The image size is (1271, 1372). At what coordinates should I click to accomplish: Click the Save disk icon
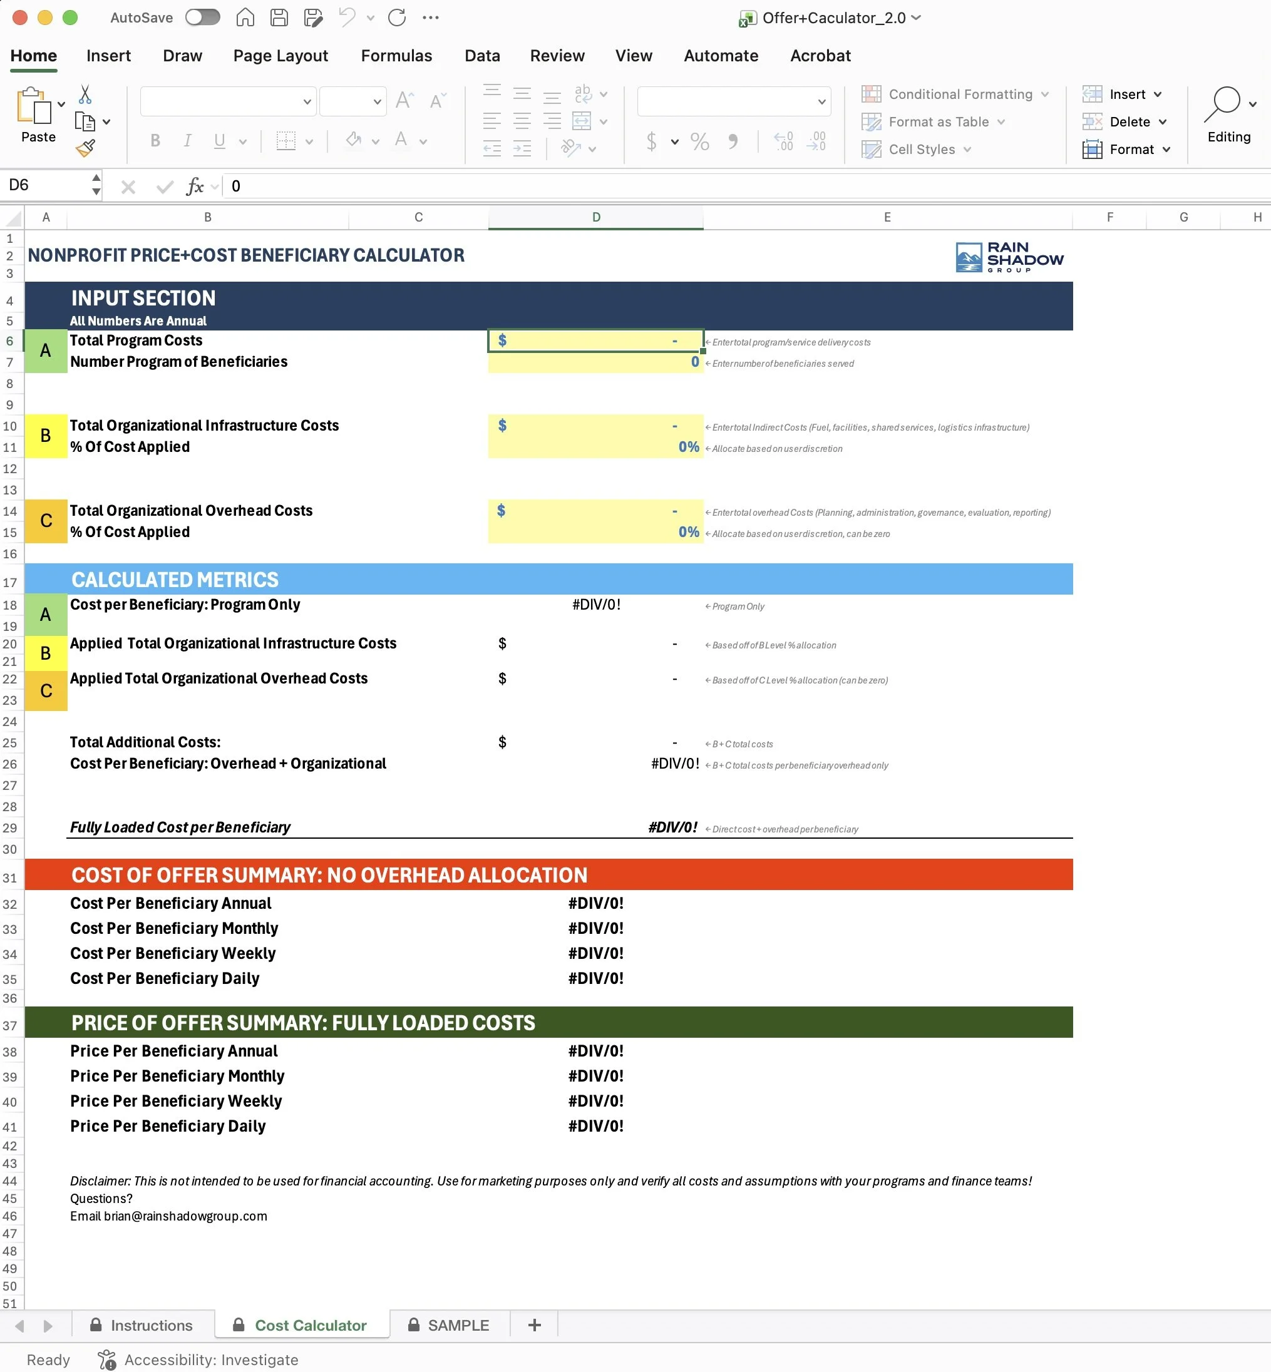[x=279, y=17]
